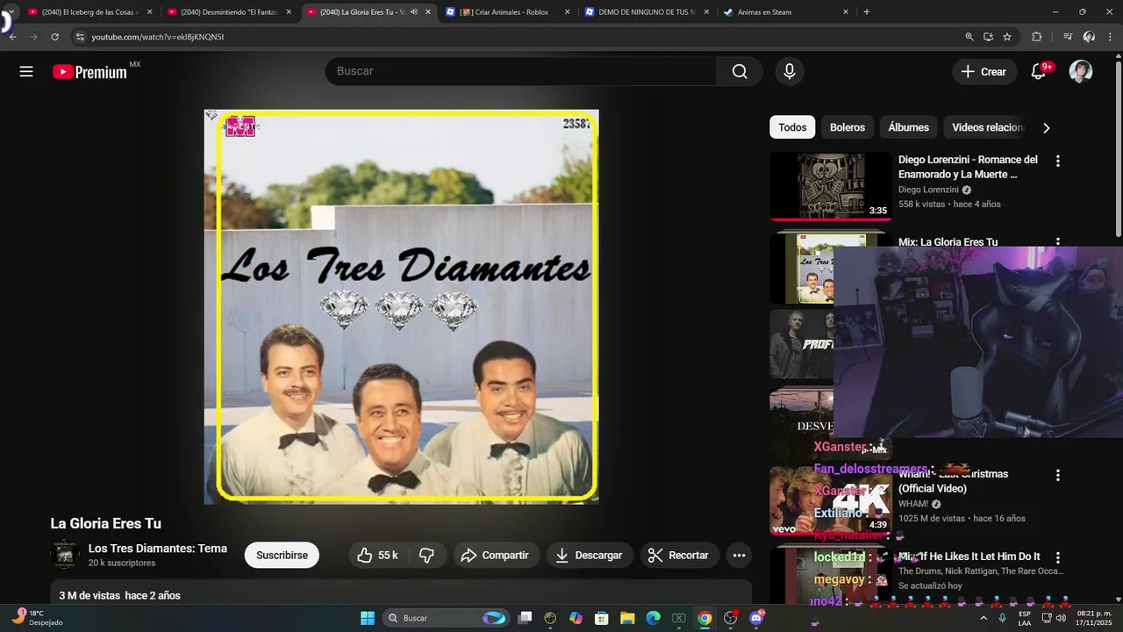
Task: Focus the Windows taskbar Buscar box
Action: [x=446, y=618]
